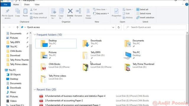The height and width of the screenshot is (106, 189).
Task: Select Tally.ERP9 in navigation pane
Action: 15,42
